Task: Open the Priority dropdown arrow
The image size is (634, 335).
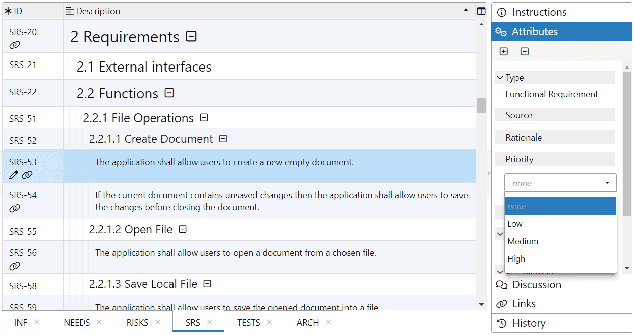Action: [607, 183]
